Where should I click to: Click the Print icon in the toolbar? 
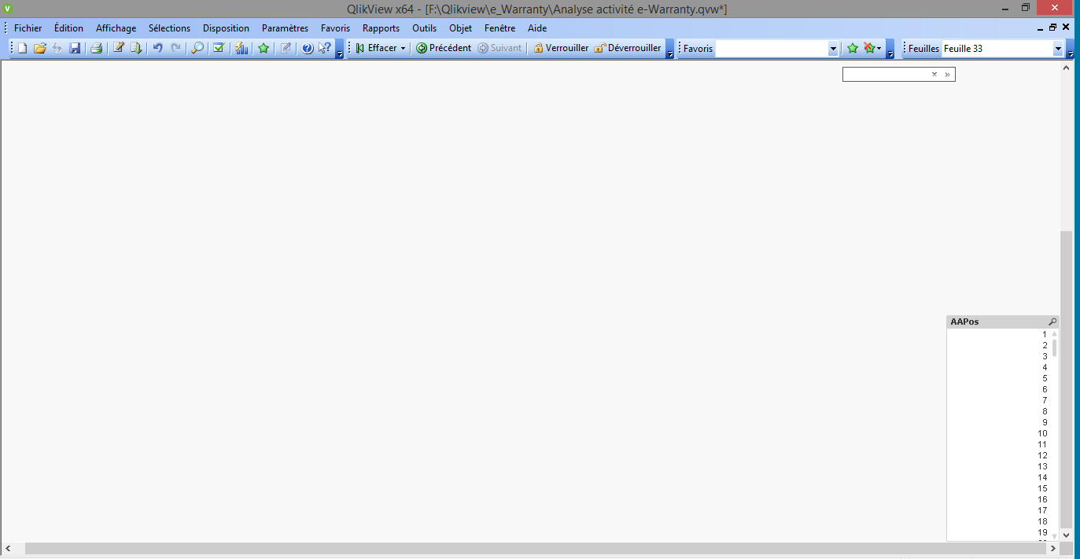[96, 48]
